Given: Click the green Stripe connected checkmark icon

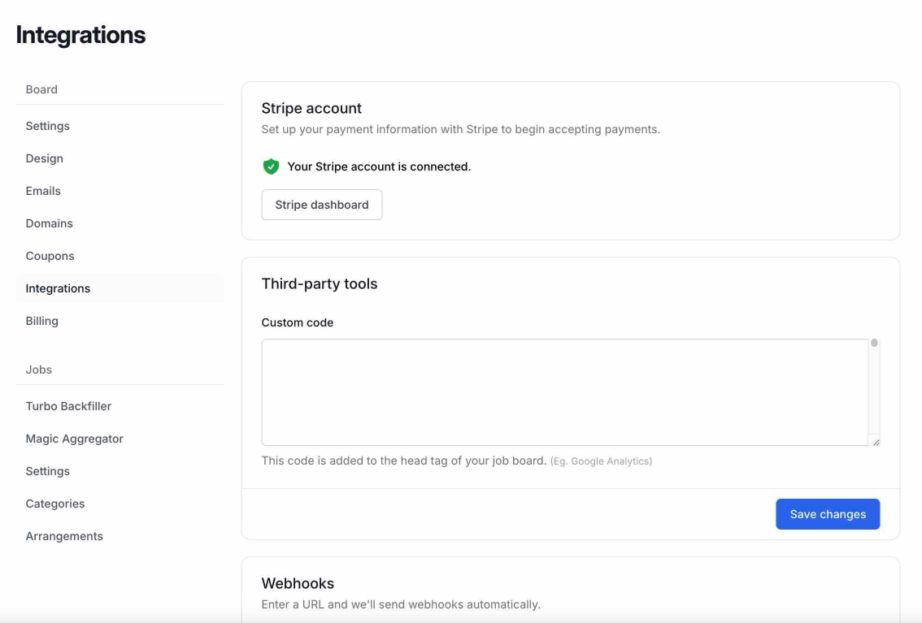Looking at the screenshot, I should 271,166.
